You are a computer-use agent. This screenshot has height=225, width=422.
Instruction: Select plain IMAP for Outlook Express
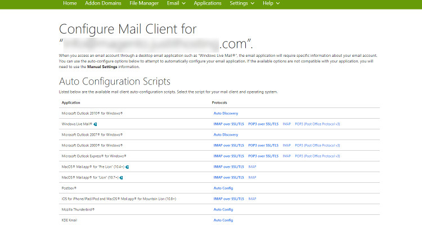[x=286, y=156]
